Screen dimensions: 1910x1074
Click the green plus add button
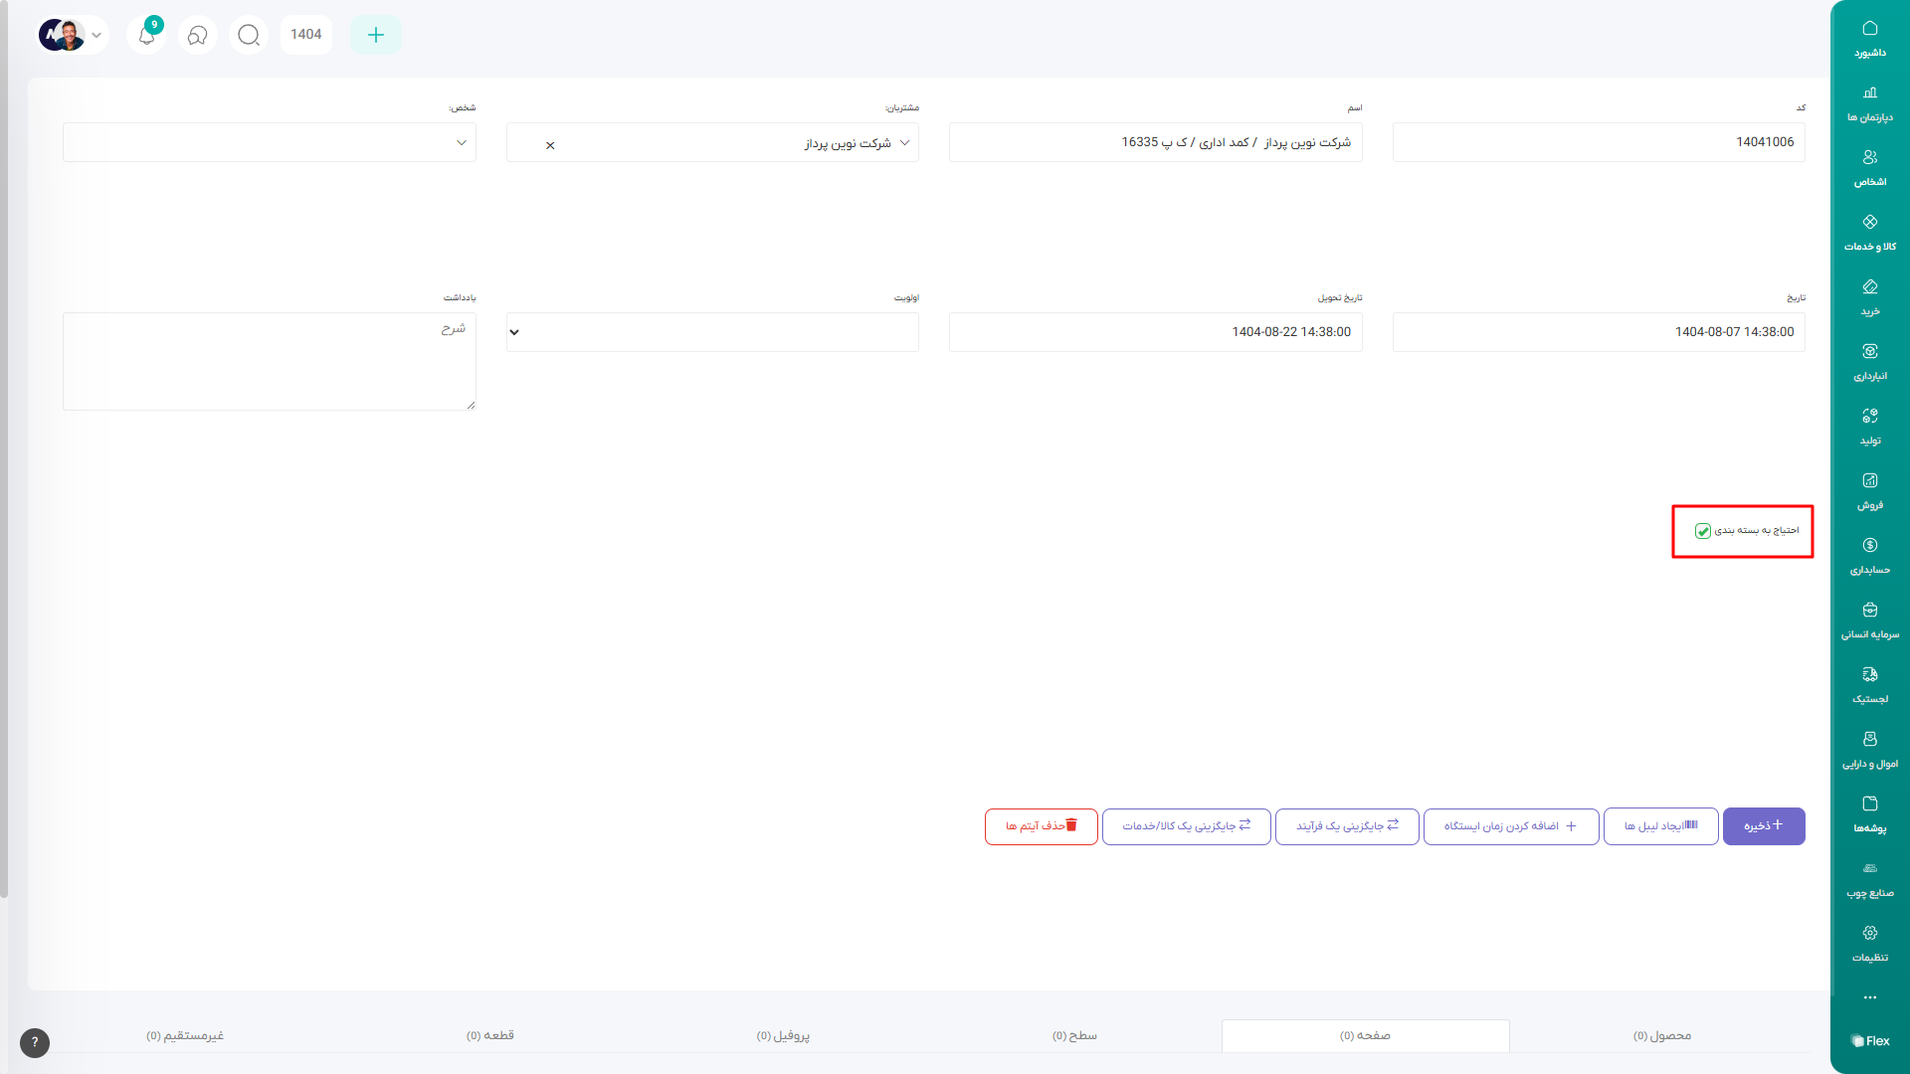[375, 35]
